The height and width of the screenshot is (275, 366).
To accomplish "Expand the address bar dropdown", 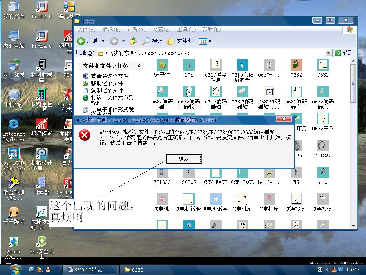I will pyautogui.click(x=329, y=53).
